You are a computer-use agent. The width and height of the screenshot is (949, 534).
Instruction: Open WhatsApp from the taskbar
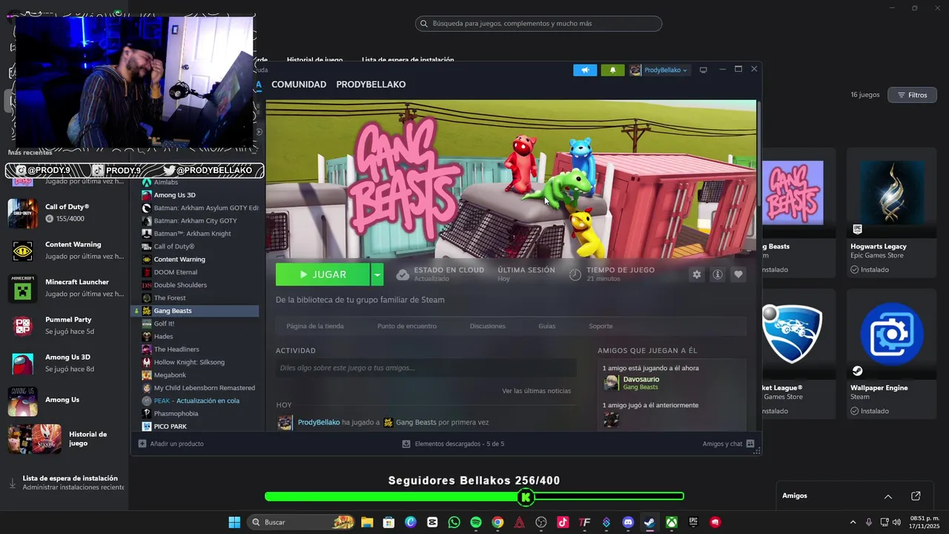point(454,522)
